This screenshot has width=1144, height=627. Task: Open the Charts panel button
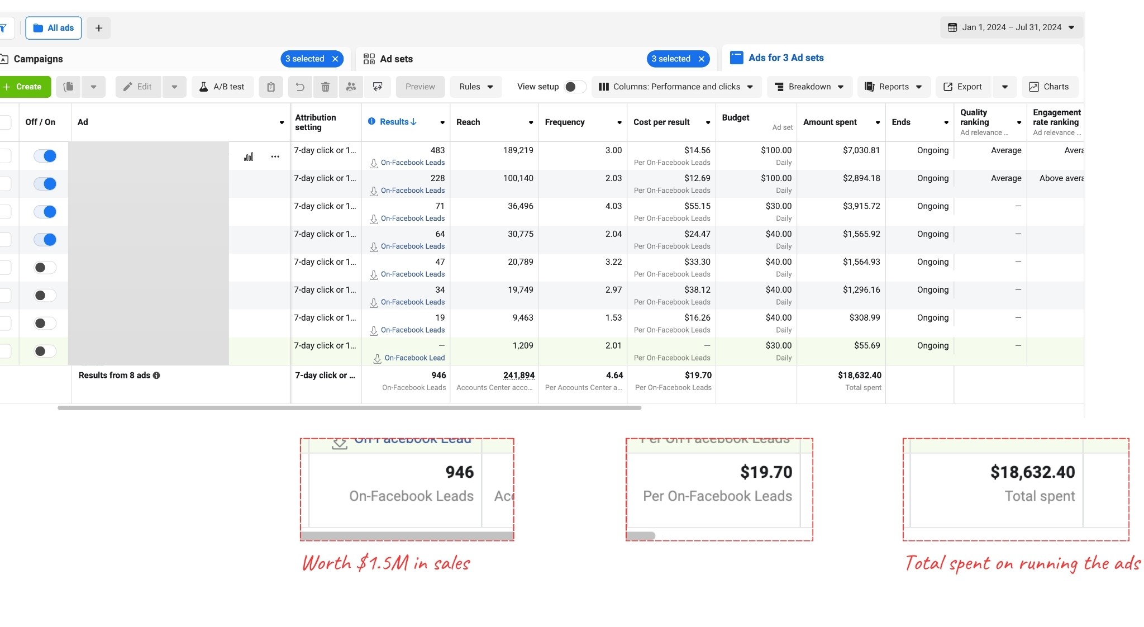(1049, 87)
